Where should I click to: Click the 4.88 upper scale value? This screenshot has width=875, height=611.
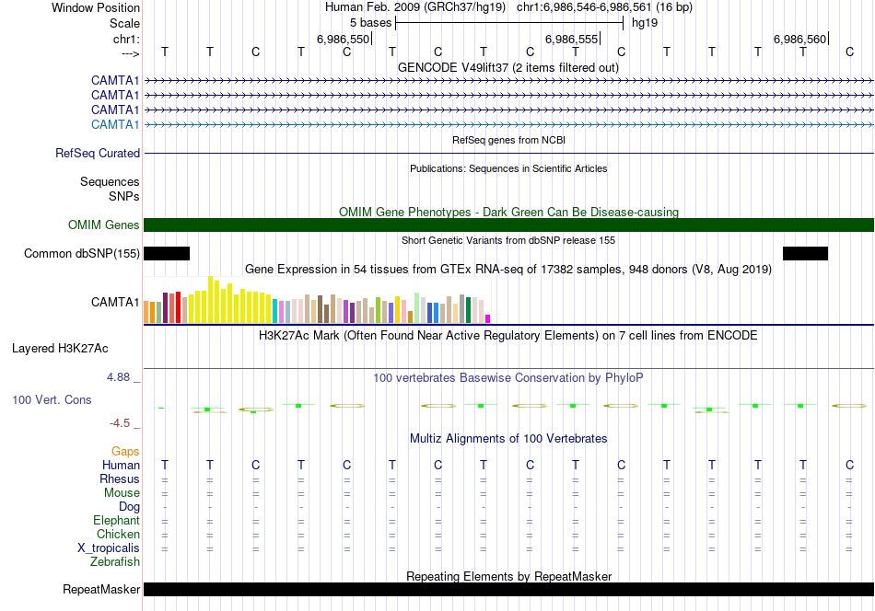118,377
